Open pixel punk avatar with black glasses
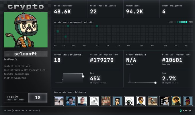Image resolution: width=195 pixels, height=115 pixels. [118, 101]
